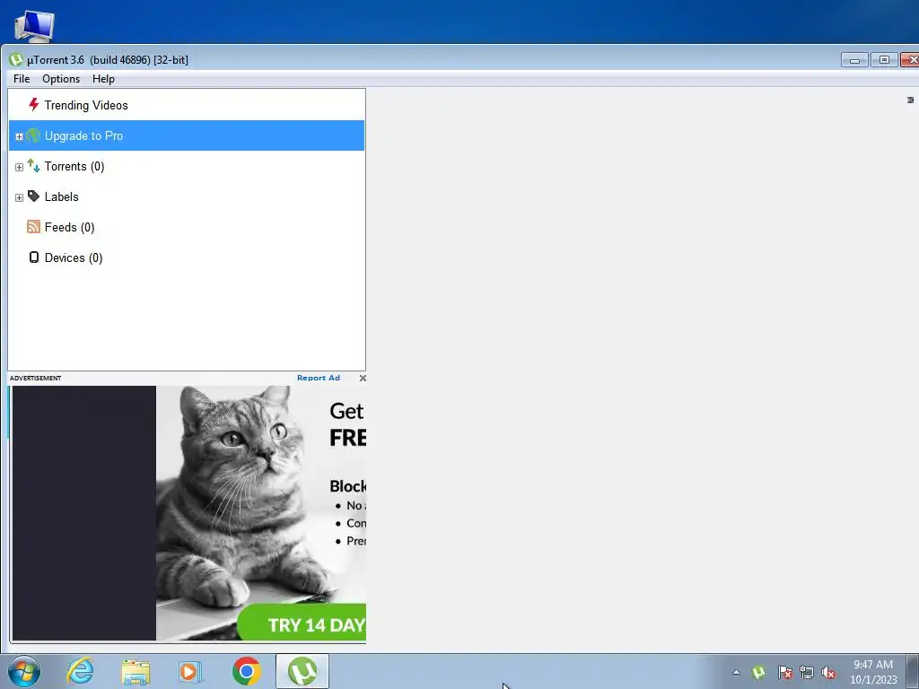Viewport: 919px width, 689px height.
Task: Open the Options menu
Action: 61,79
